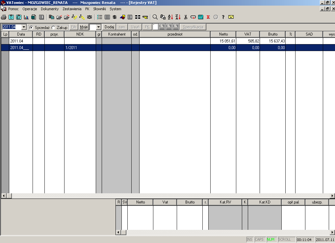Click the Dodaj button
The width and height of the screenshot is (335, 243).
point(109,27)
